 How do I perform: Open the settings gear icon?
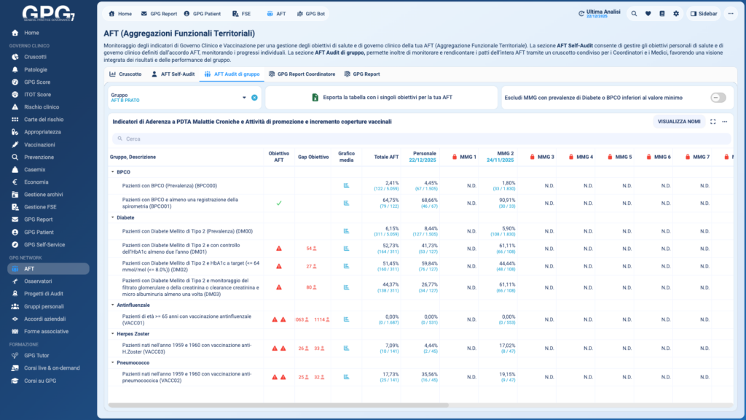tap(676, 13)
